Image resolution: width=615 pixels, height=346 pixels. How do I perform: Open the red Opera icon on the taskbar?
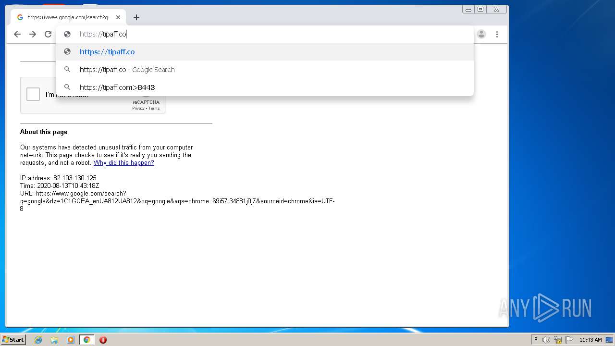point(103,340)
